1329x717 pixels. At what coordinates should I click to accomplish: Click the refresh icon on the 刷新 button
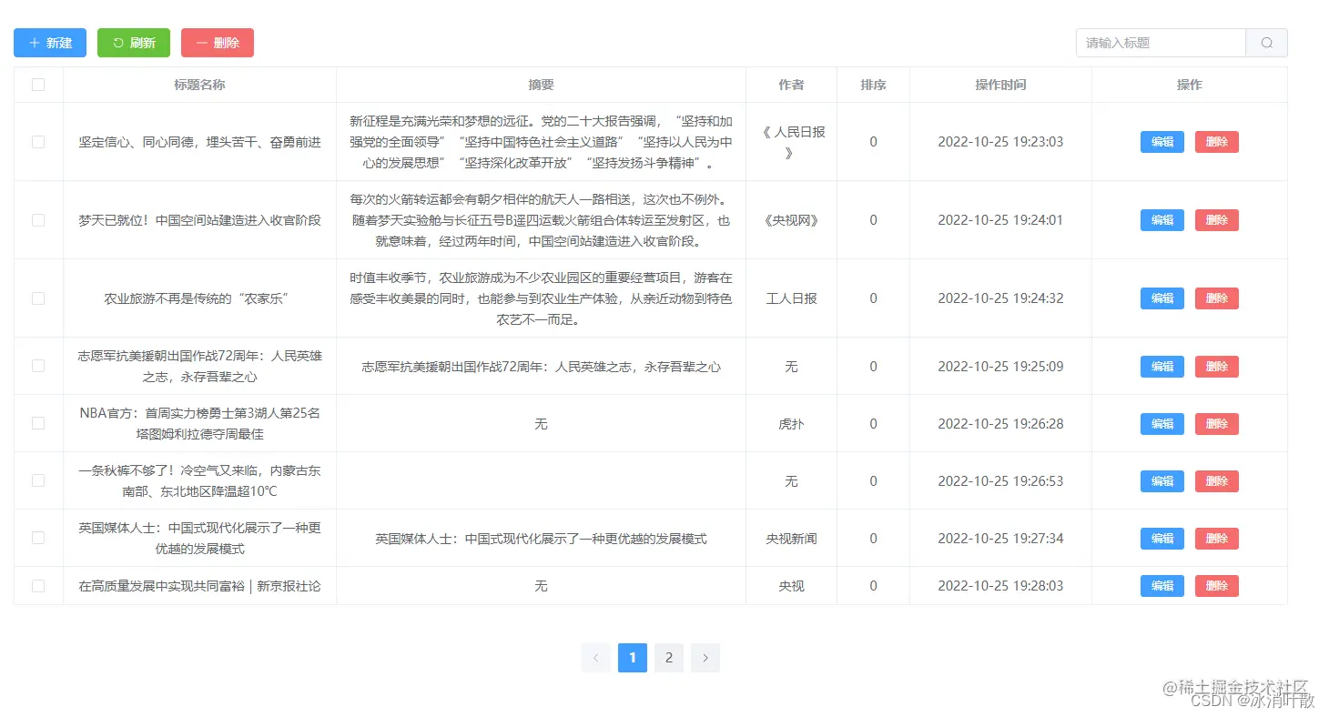click(120, 42)
